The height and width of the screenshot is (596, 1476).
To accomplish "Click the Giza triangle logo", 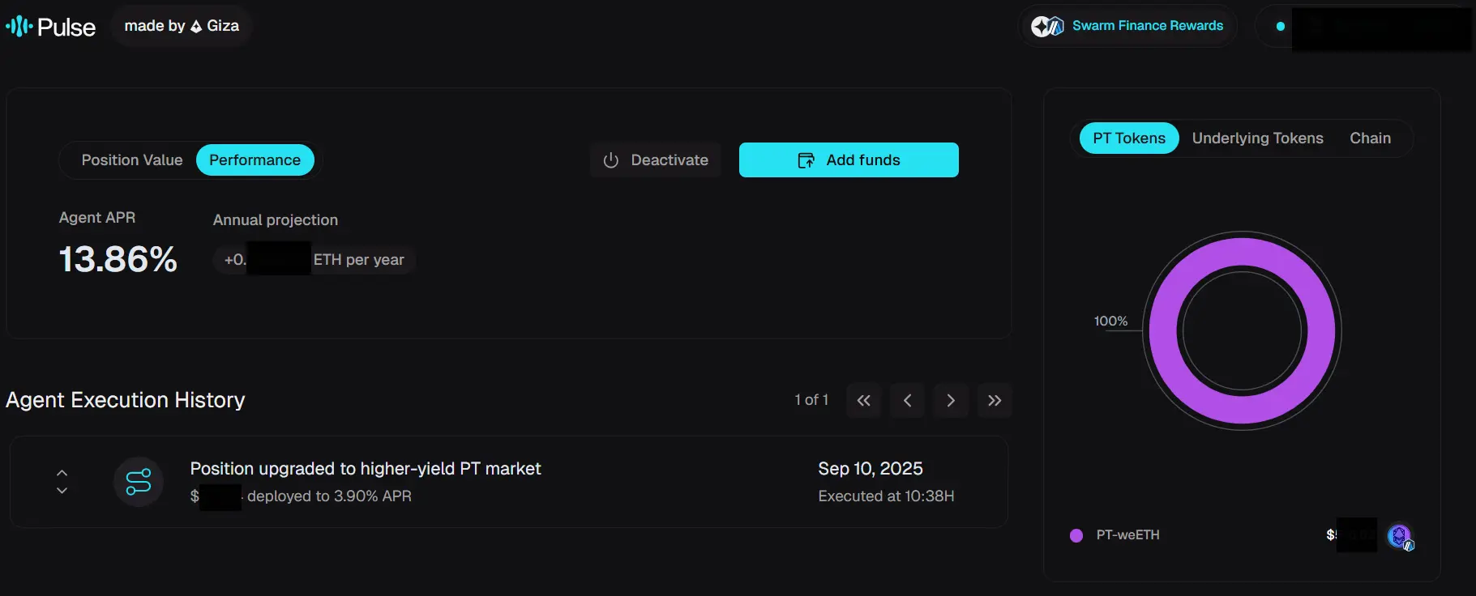I will click(196, 27).
